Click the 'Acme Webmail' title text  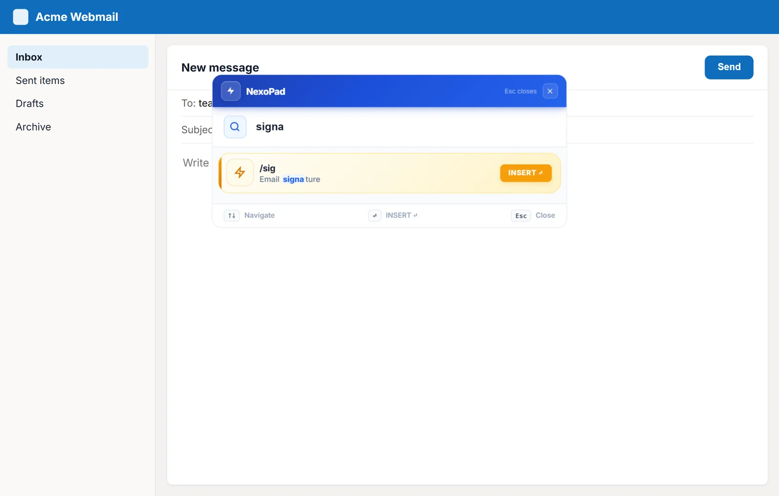[x=77, y=17]
